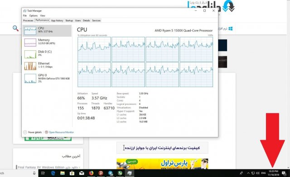Image resolution: width=290 pixels, height=177 pixels.
Task: Open Microsoft Edge from the taskbar
Action: (53, 173)
